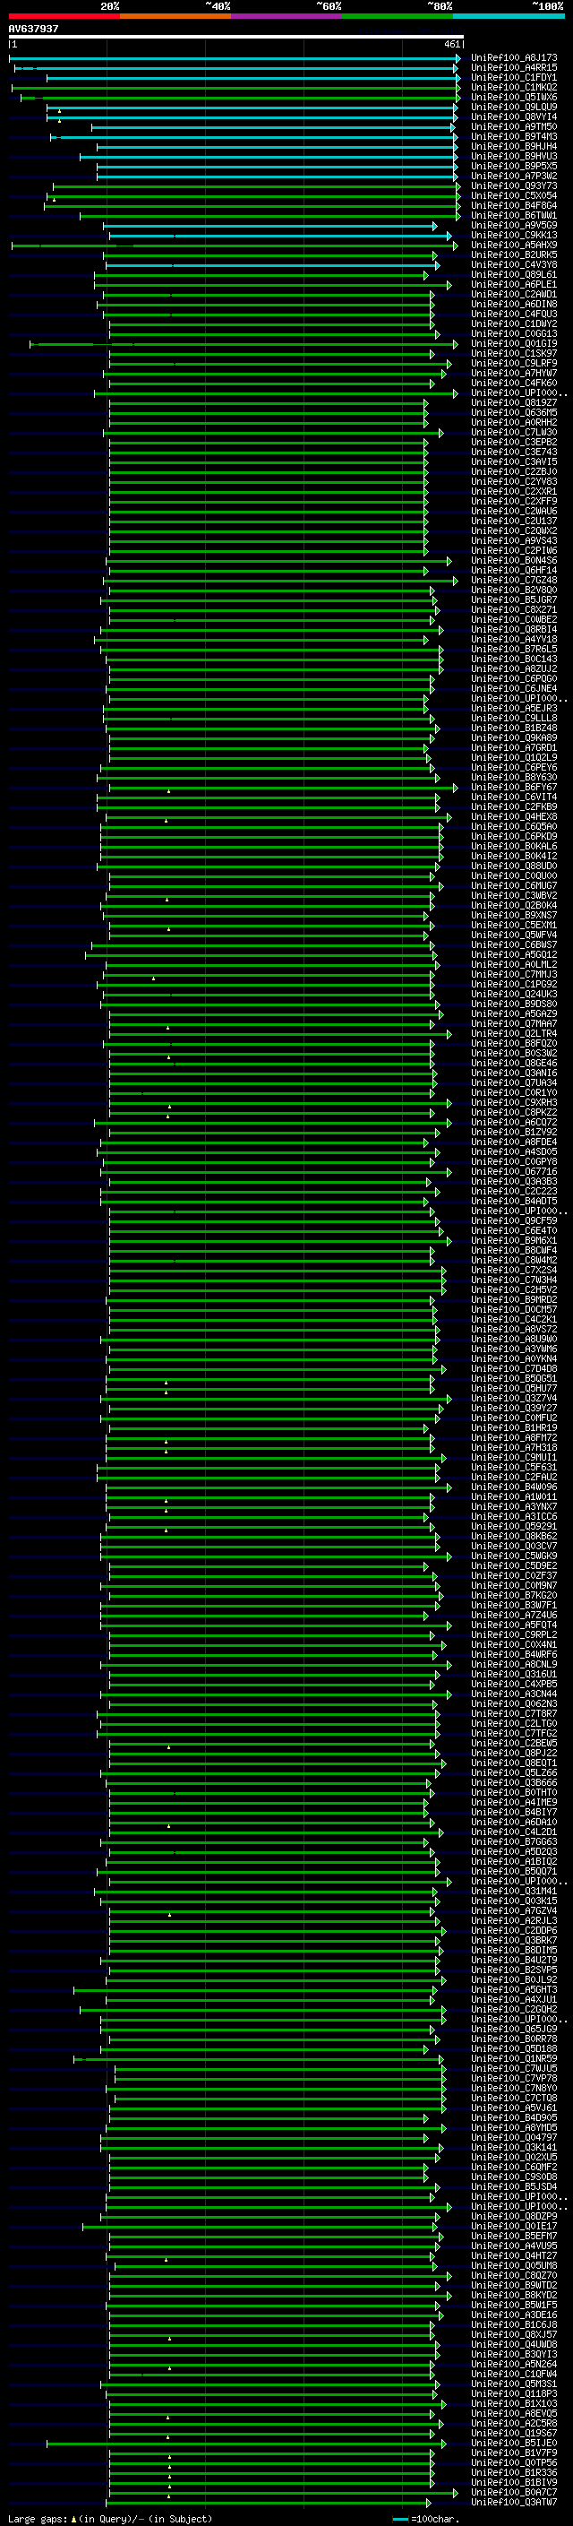Select hit label UniRef100_C2C223
Viewport: 573px width, 2526px height.
(514, 1191)
